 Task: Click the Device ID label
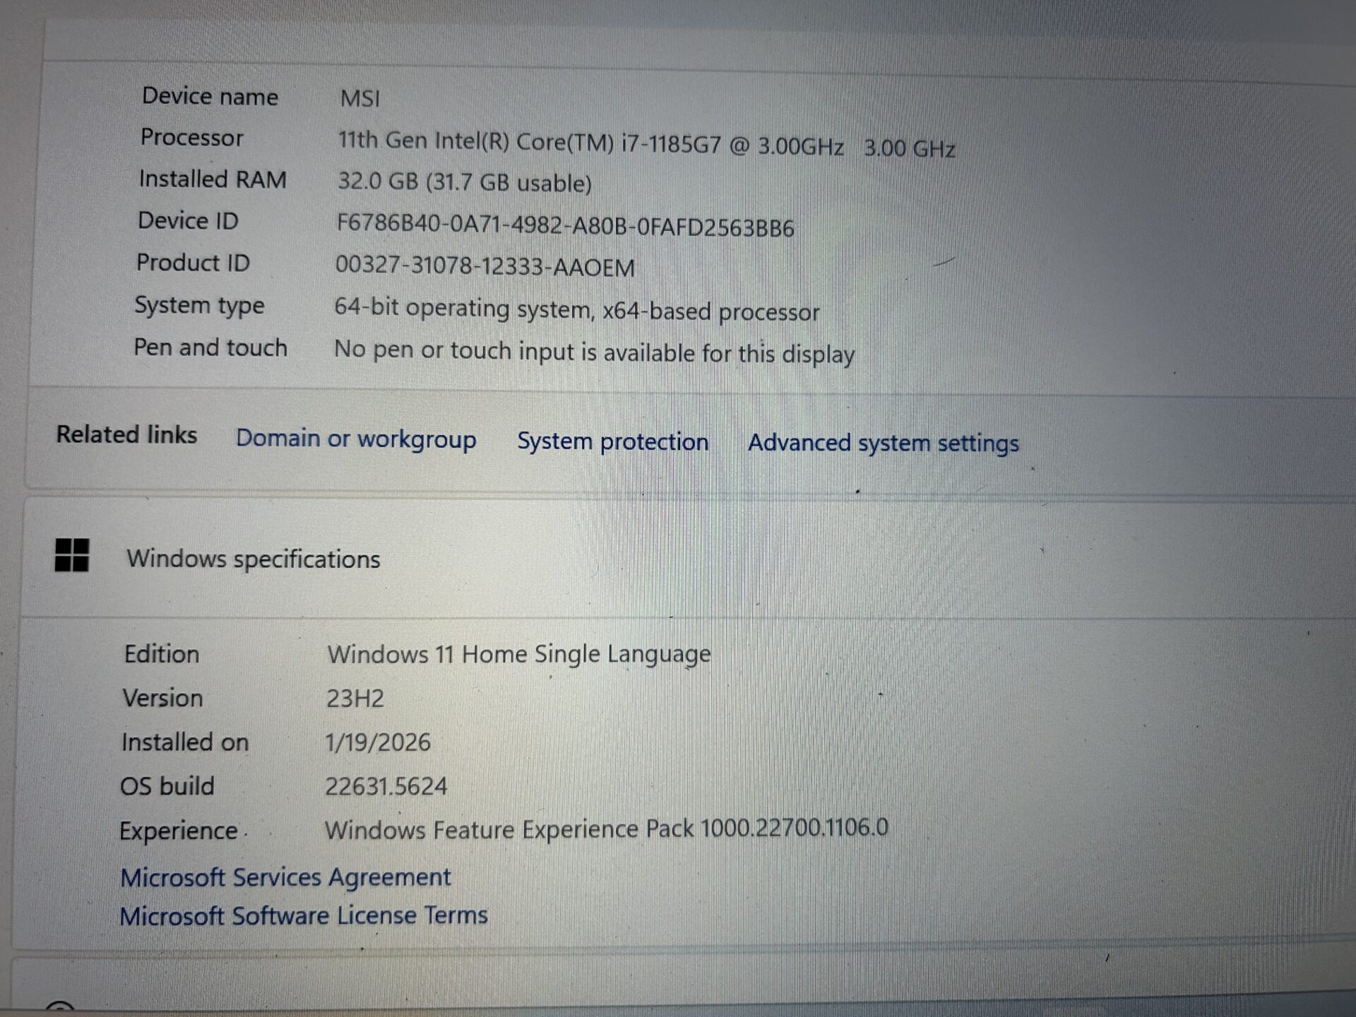(189, 220)
